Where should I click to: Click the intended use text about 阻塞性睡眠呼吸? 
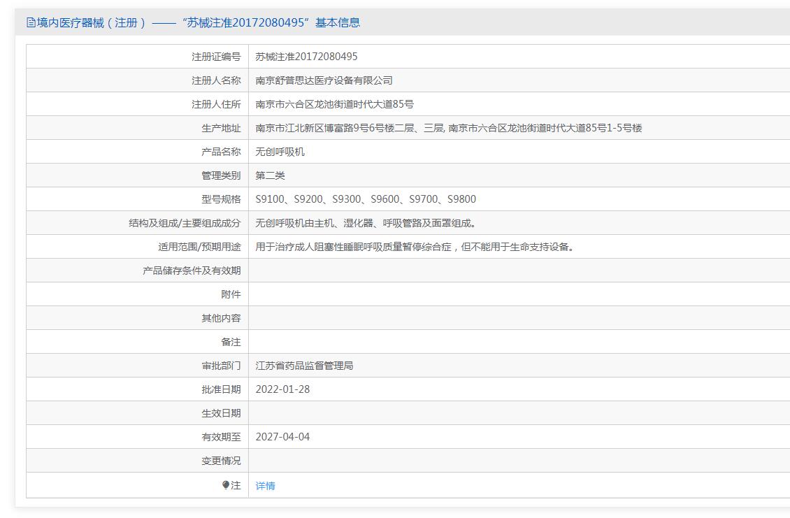415,247
